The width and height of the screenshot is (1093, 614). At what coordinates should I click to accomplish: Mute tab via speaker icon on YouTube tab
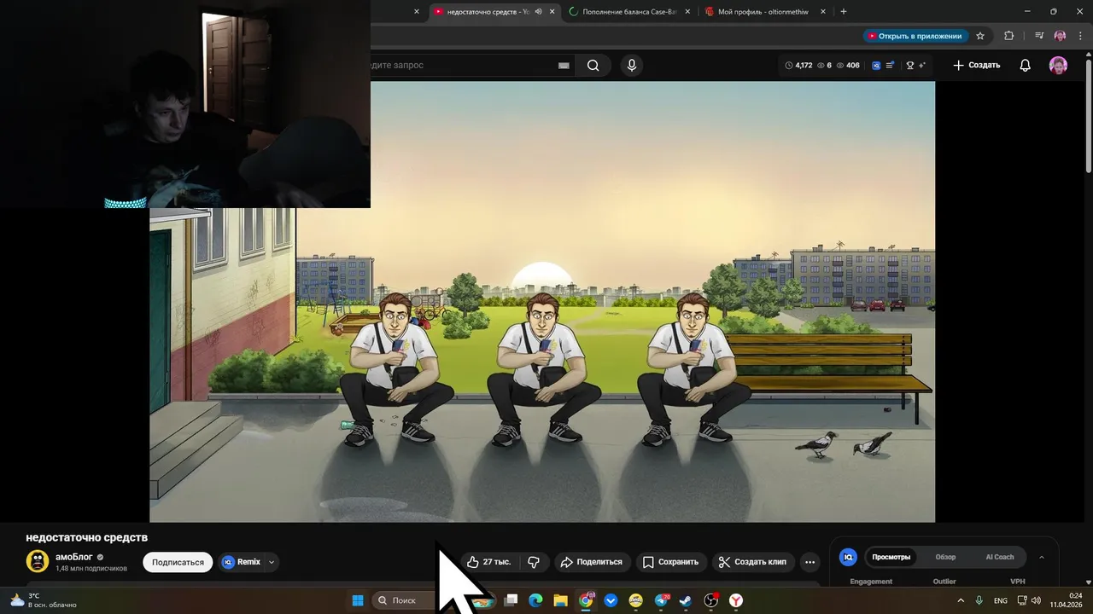tap(539, 12)
